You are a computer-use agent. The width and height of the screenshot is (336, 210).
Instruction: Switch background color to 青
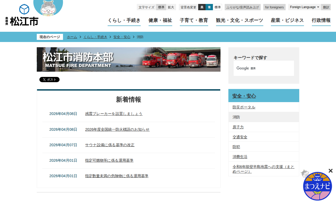point(209,7)
